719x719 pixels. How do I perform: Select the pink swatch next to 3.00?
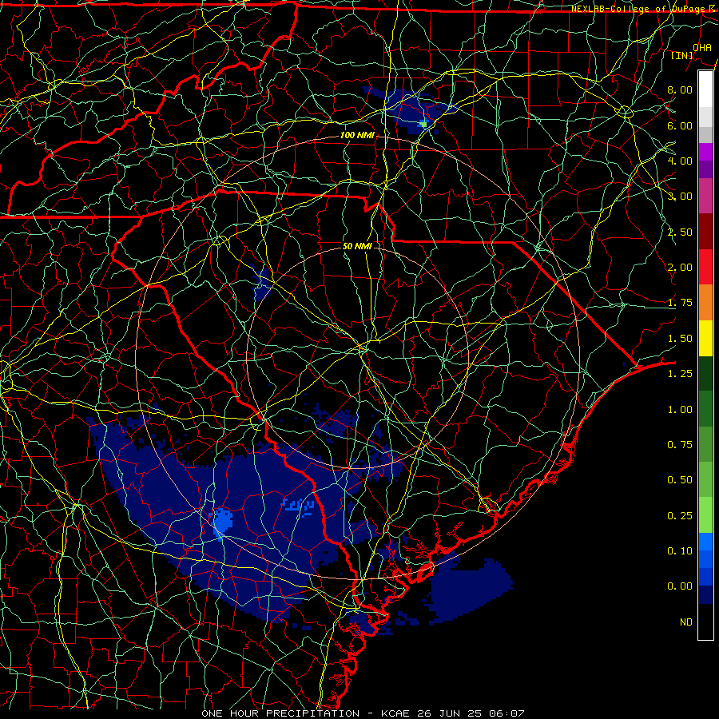pyautogui.click(x=705, y=196)
